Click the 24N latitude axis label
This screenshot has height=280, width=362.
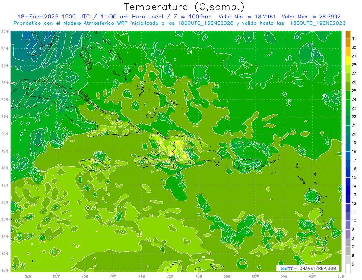pyautogui.click(x=4, y=66)
